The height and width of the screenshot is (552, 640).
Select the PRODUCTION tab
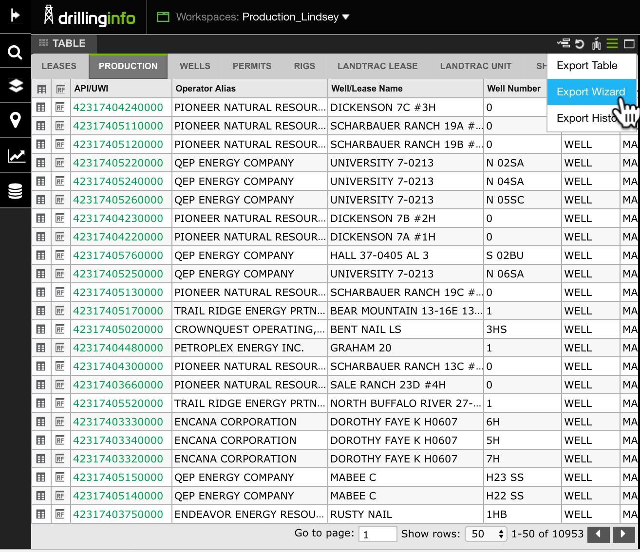(x=128, y=66)
